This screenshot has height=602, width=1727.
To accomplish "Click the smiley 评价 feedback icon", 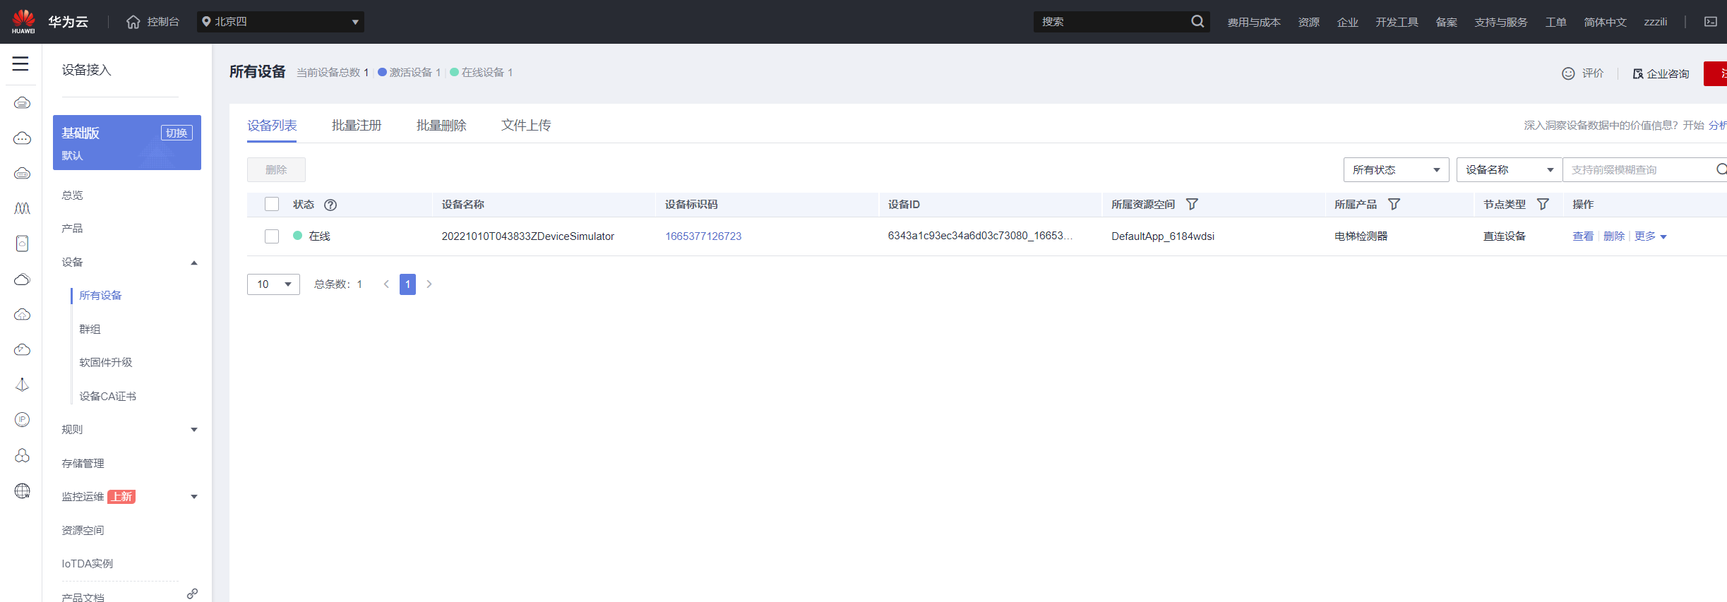I will pos(1568,73).
